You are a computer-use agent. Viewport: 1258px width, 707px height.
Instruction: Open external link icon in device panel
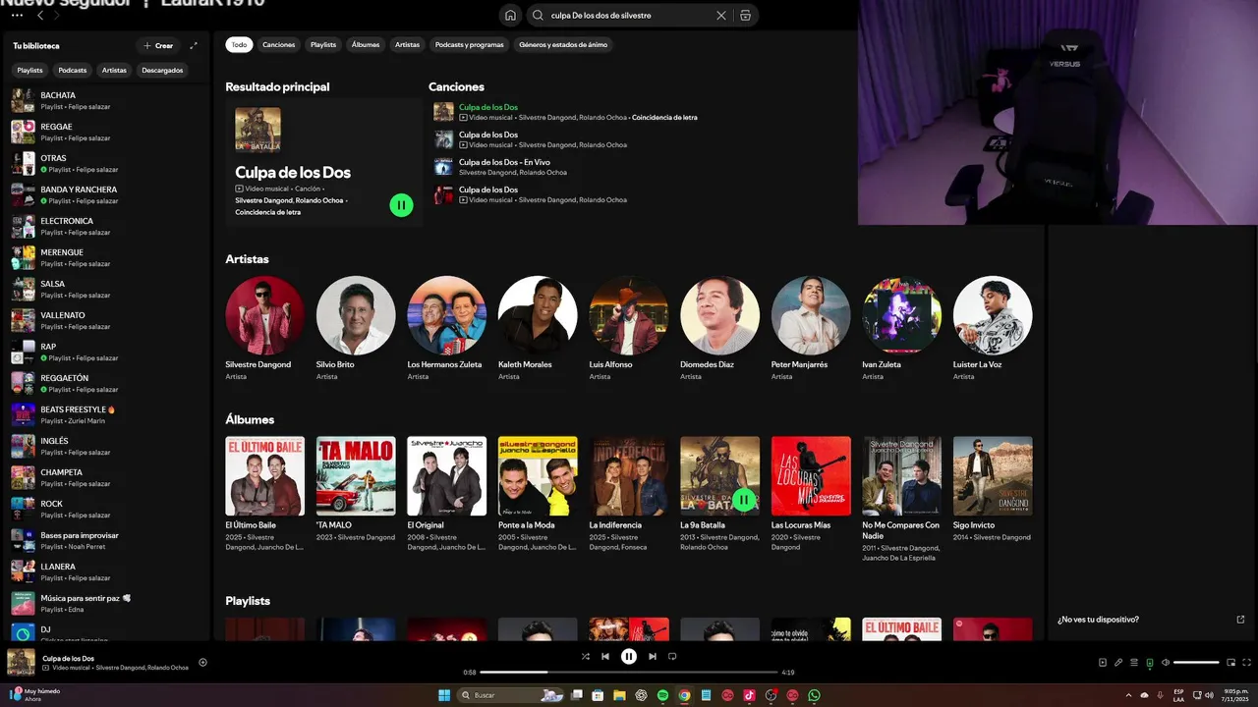point(1240,620)
